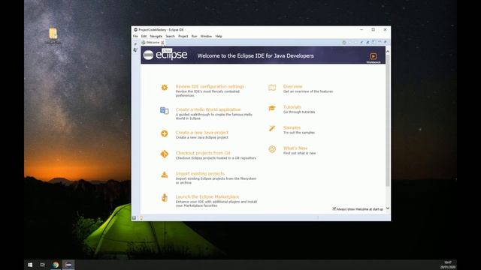This screenshot has height=270, width=481.
Task: Click the Eclipse Marketplace bag icon
Action: point(165,198)
